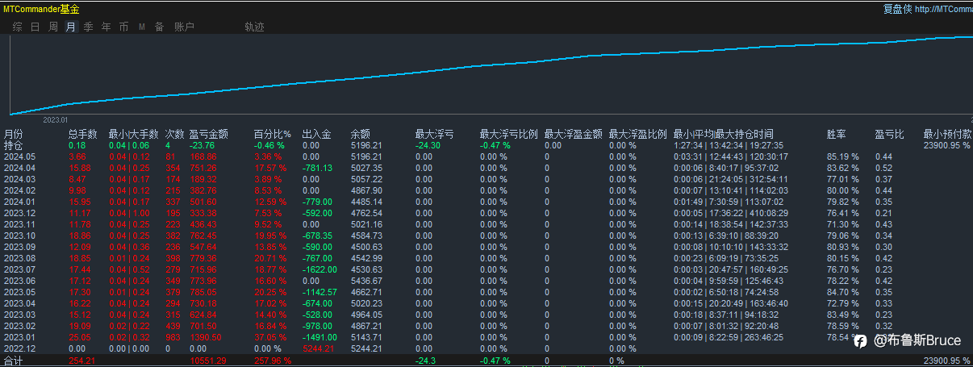Click the 合计 total row label
The image size is (973, 367).
pyautogui.click(x=13, y=361)
